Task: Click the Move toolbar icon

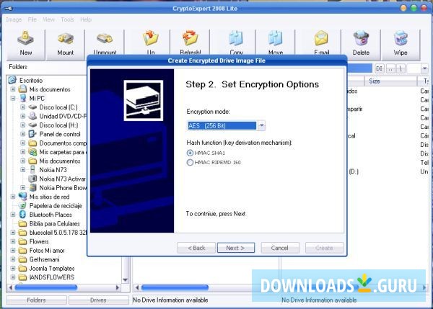Action: coord(276,42)
